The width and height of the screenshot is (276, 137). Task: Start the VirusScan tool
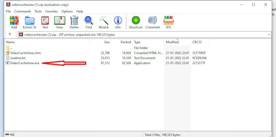(136, 20)
